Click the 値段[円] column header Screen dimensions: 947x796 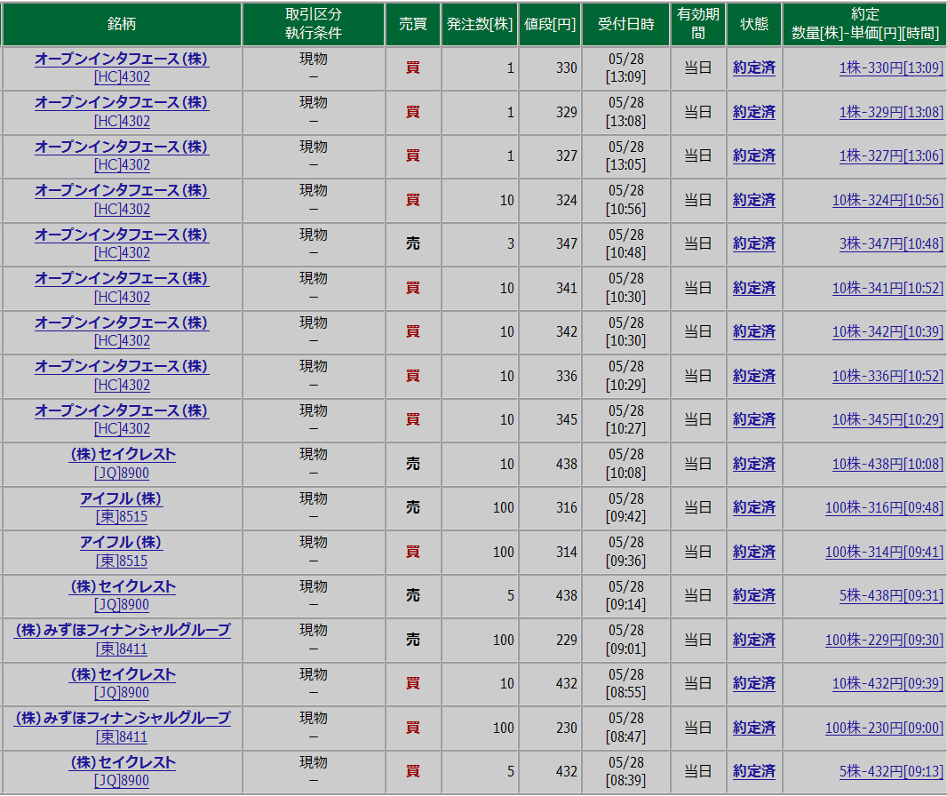(550, 24)
